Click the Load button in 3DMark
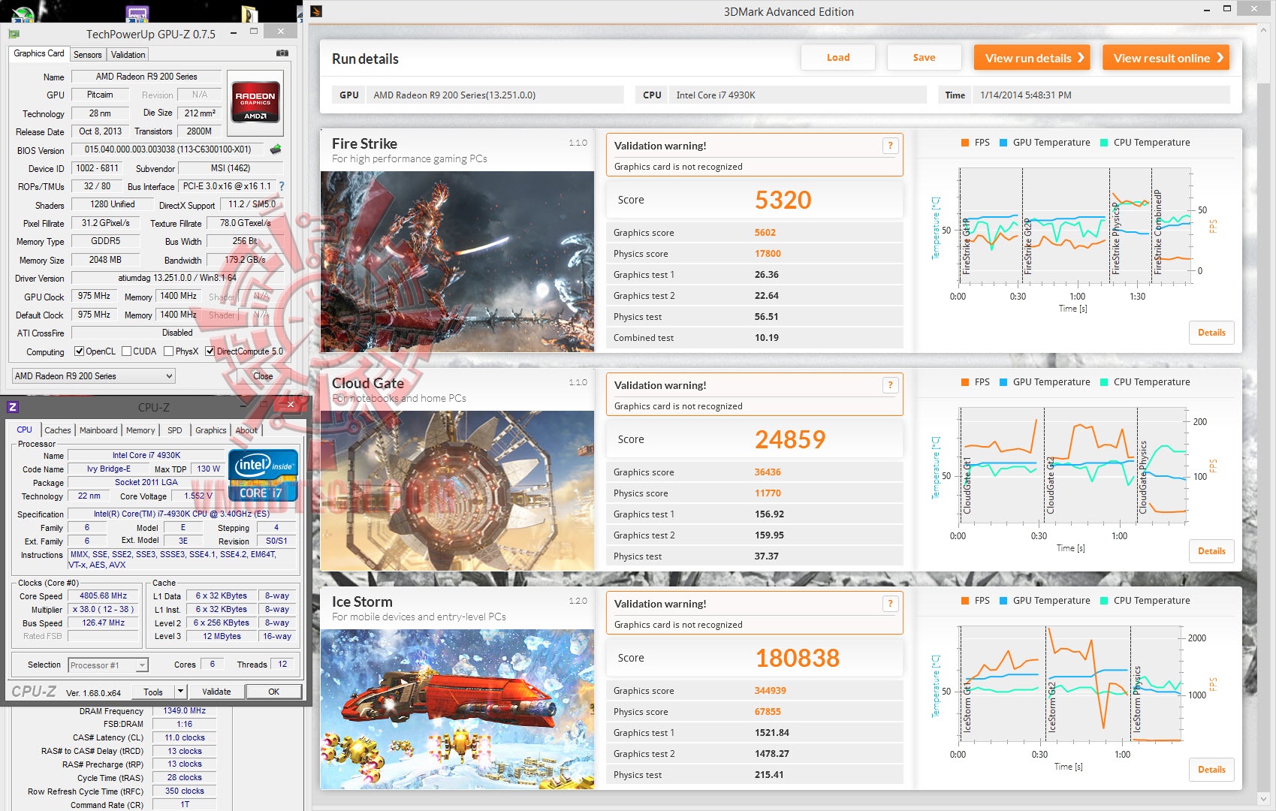Image resolution: width=1276 pixels, height=811 pixels. point(838,58)
